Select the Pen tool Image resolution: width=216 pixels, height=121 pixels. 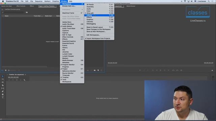[3, 91]
